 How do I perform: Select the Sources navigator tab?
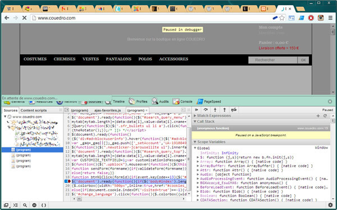coord(11,110)
